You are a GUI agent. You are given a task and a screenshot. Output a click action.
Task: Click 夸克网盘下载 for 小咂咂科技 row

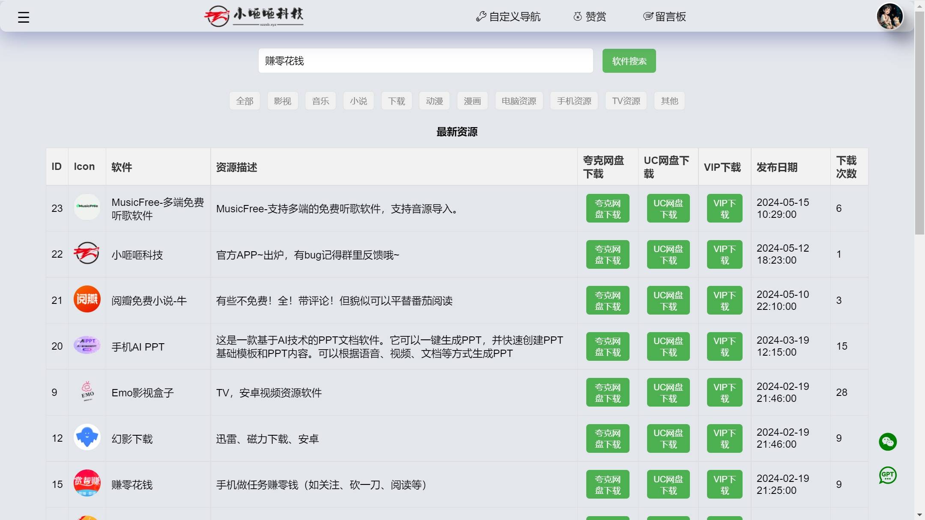coord(608,254)
